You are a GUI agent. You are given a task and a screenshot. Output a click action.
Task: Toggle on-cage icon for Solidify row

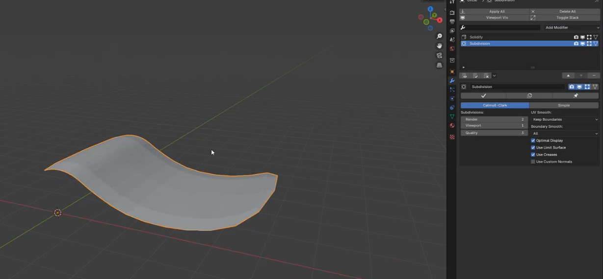click(x=596, y=37)
